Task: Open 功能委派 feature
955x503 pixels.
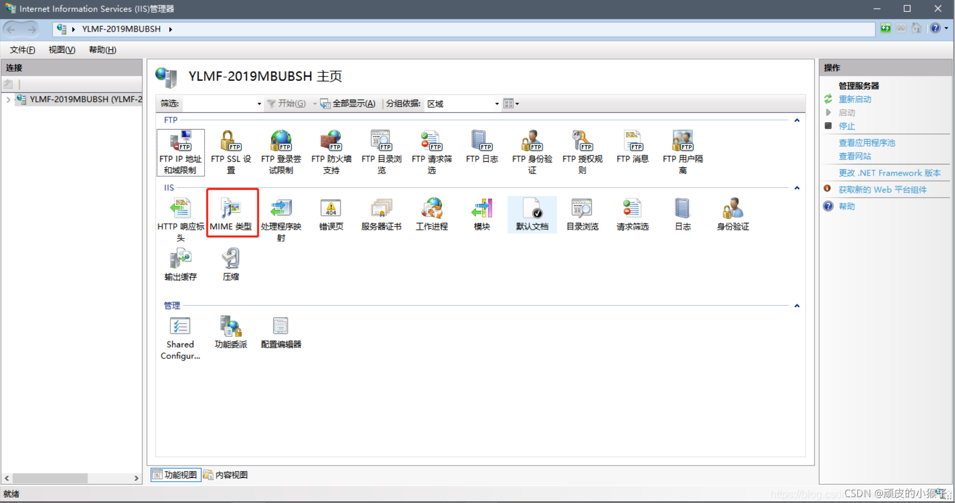Action: point(231,332)
